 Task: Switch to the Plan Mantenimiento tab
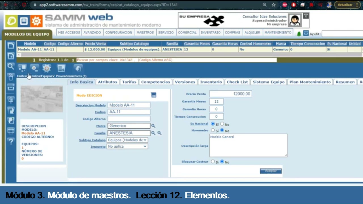coord(310,82)
